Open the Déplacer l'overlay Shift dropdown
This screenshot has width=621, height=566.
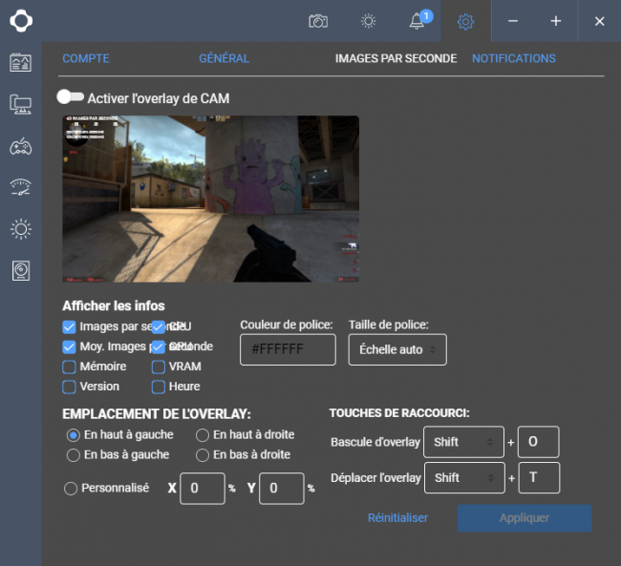[464, 478]
